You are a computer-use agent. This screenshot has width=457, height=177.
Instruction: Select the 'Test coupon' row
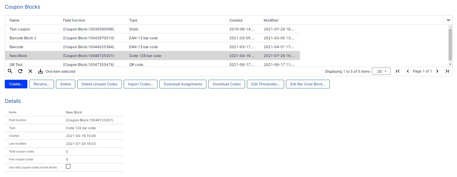click(x=152, y=29)
